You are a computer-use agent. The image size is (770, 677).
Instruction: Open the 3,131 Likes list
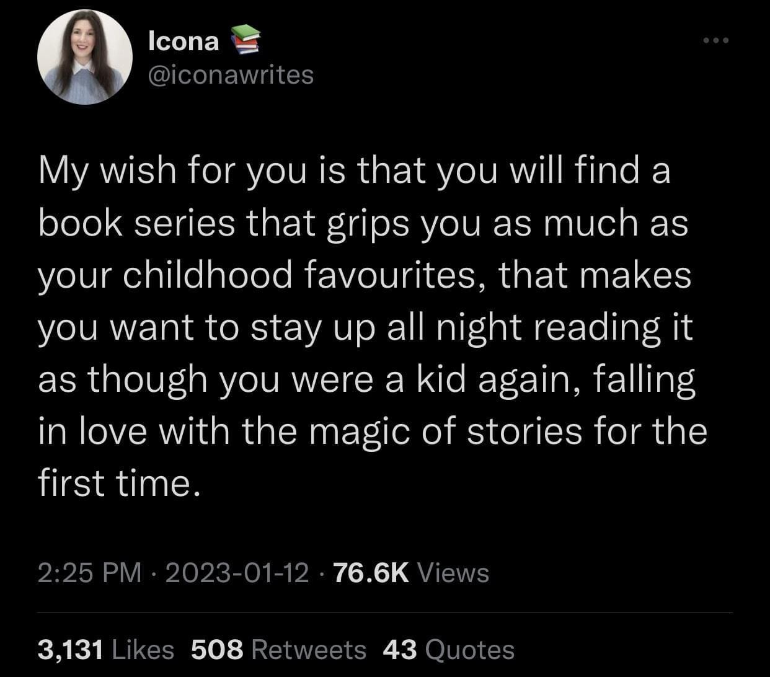[106, 650]
